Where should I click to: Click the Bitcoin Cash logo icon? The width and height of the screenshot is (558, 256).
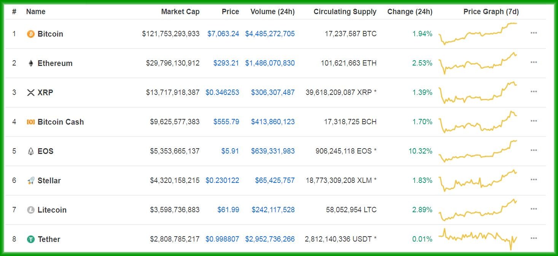(31, 122)
